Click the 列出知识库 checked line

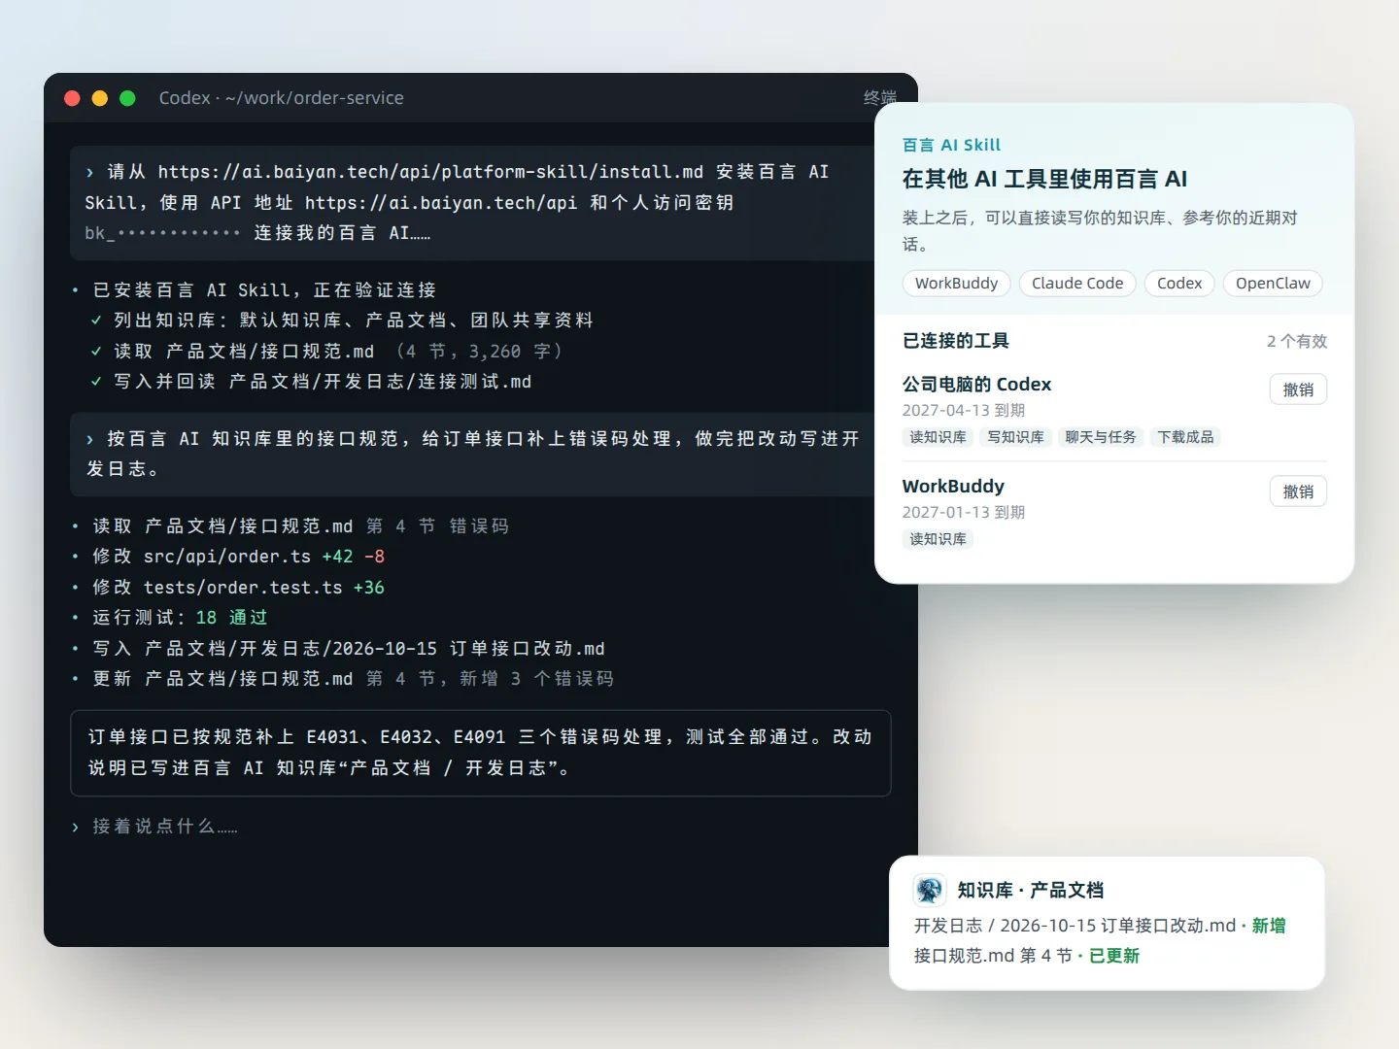point(341,321)
